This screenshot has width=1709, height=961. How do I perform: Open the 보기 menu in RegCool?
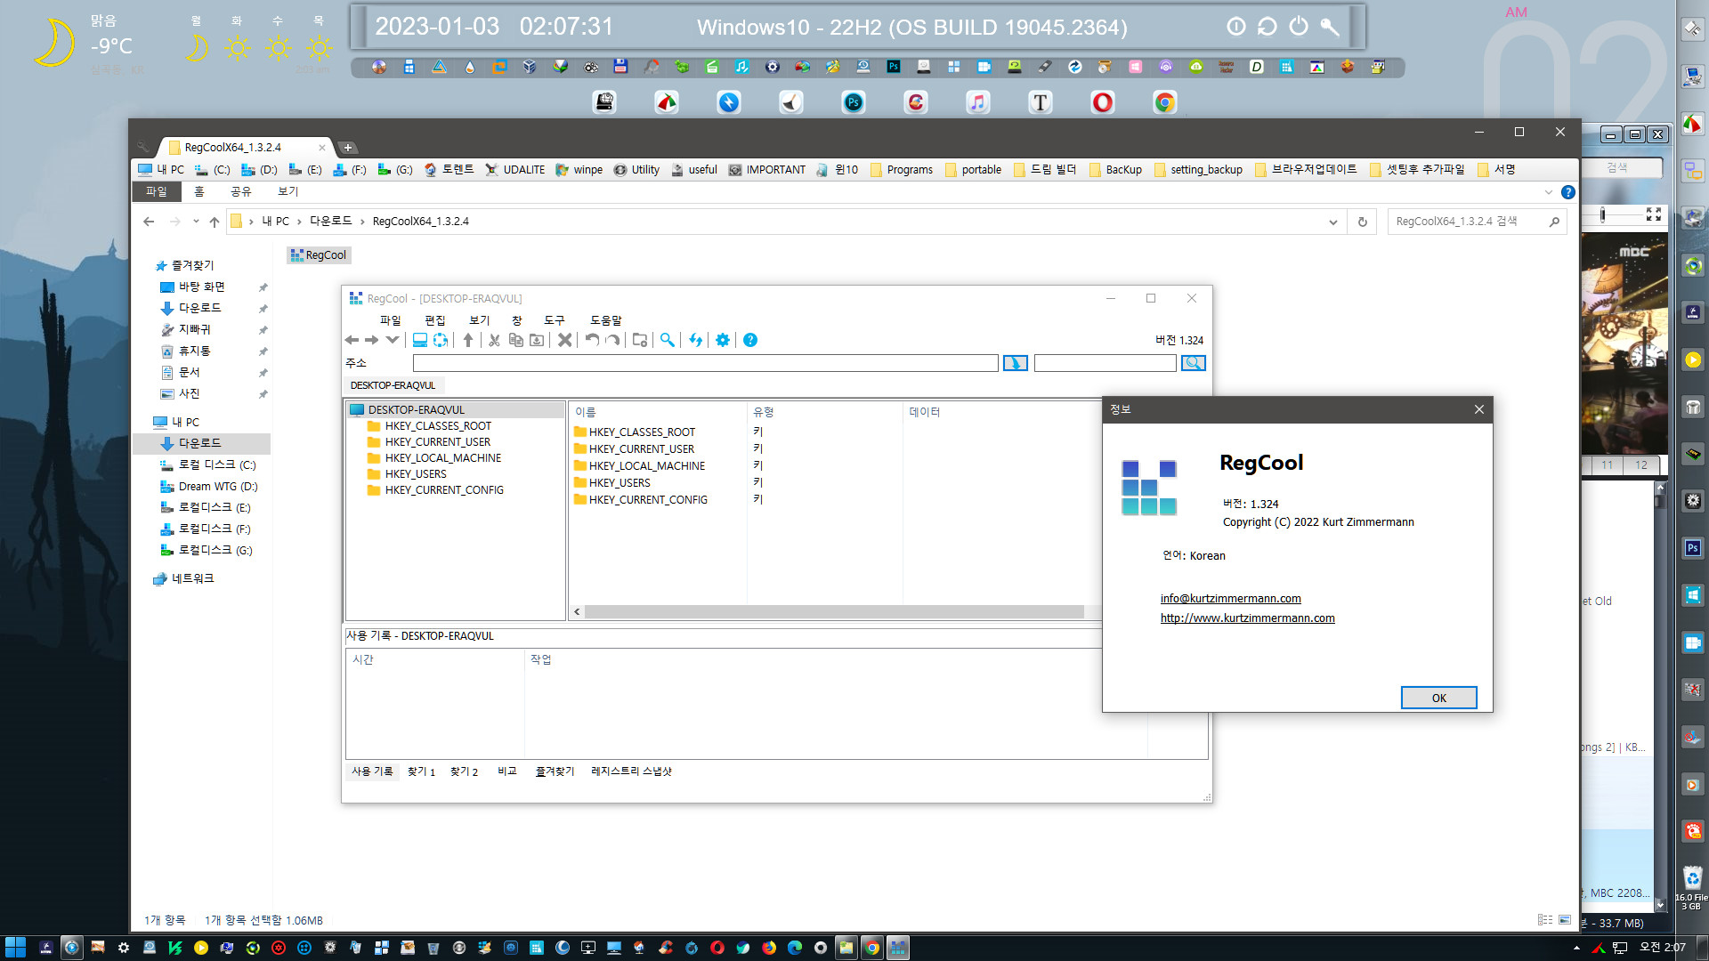pyautogui.click(x=479, y=320)
